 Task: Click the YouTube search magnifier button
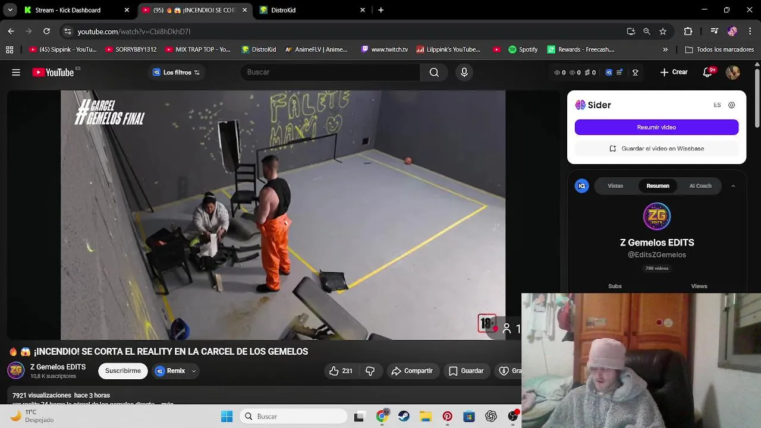434,73
